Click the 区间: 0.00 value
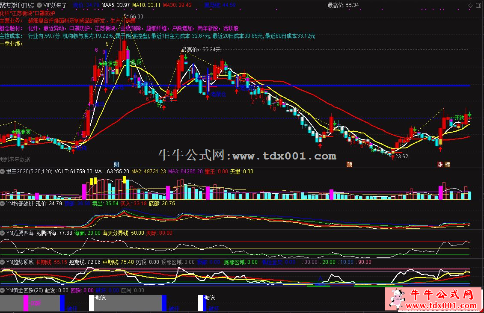This screenshot has height=313, width=484. click(133, 290)
